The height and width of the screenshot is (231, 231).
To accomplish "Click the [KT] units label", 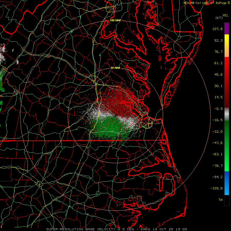I will click(219, 18).
